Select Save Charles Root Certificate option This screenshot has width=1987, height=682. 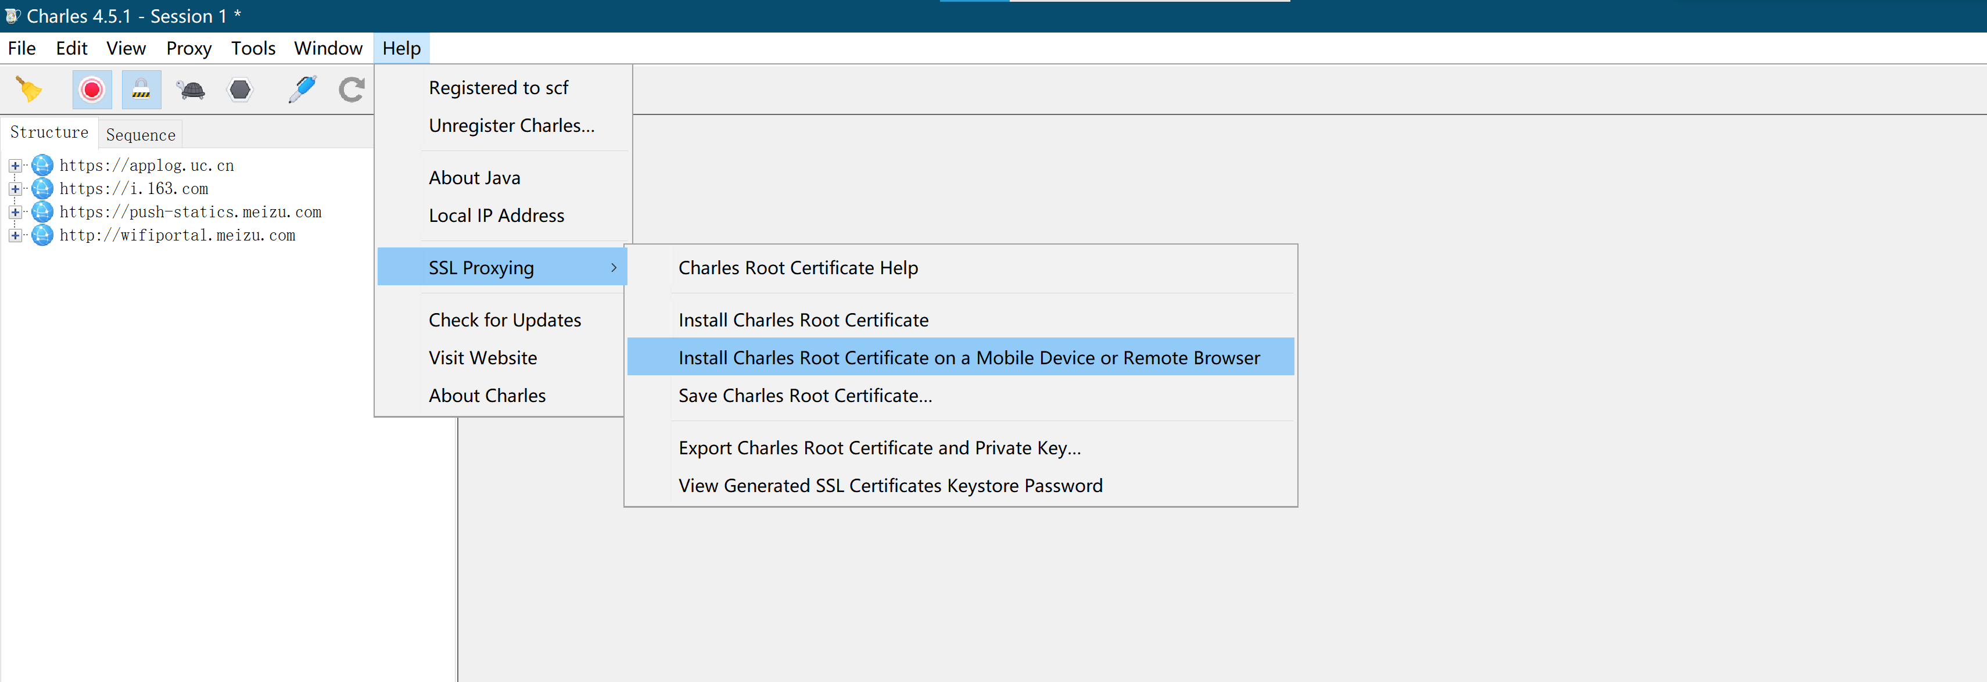point(805,396)
